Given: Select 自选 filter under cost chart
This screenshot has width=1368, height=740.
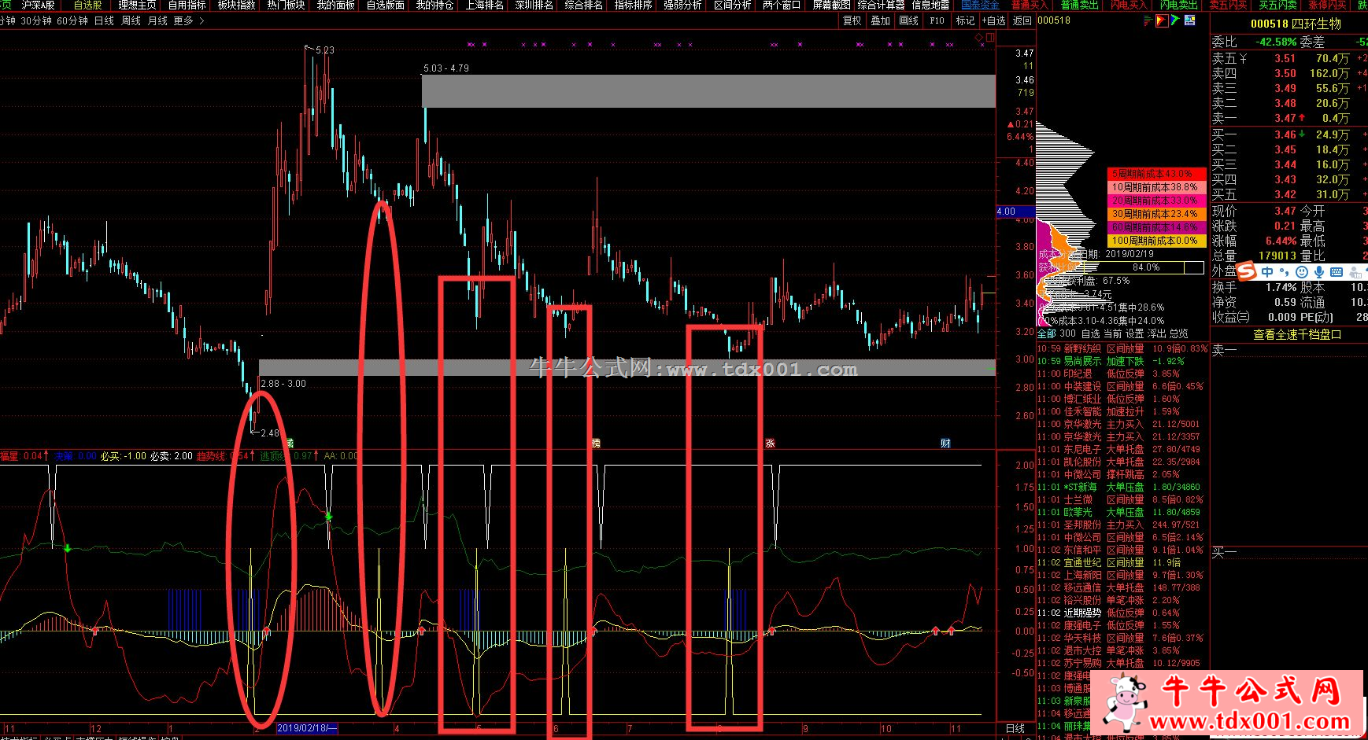Looking at the screenshot, I should tap(1090, 333).
